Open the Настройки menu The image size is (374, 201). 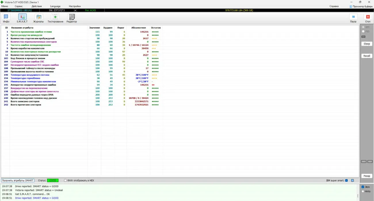(75, 6)
